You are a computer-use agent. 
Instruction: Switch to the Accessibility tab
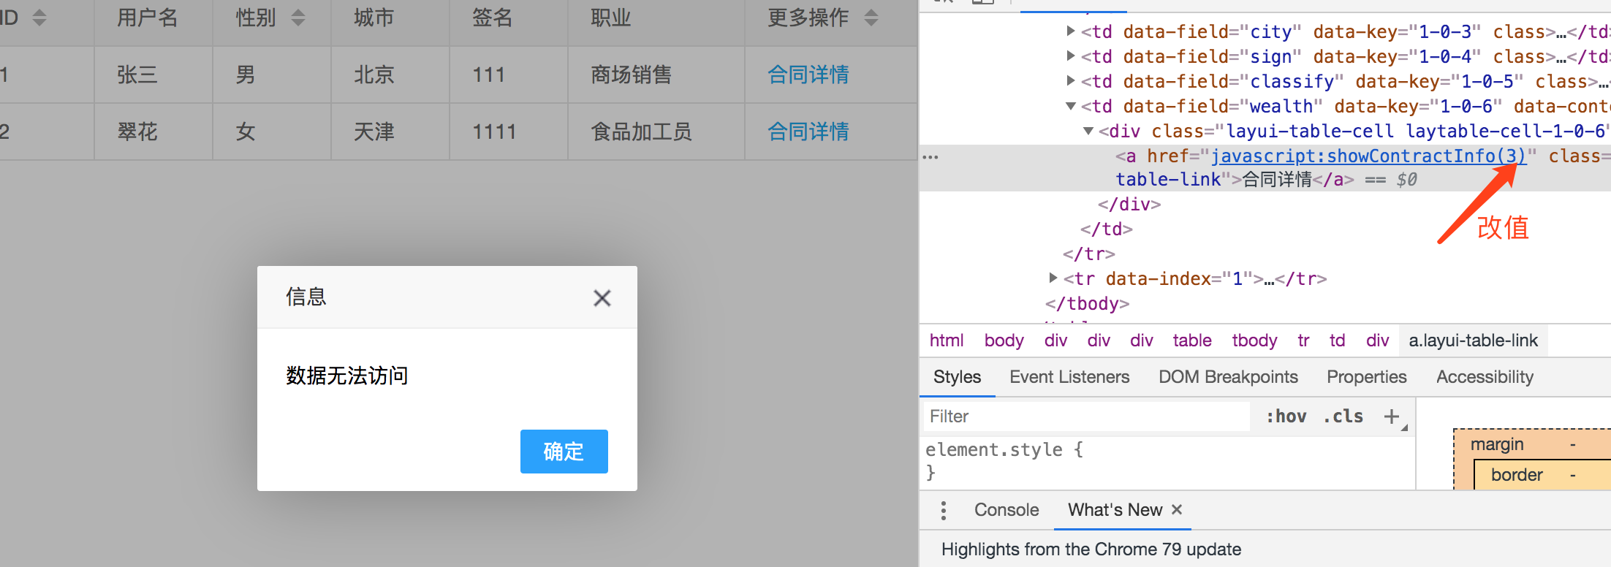pos(1485,377)
